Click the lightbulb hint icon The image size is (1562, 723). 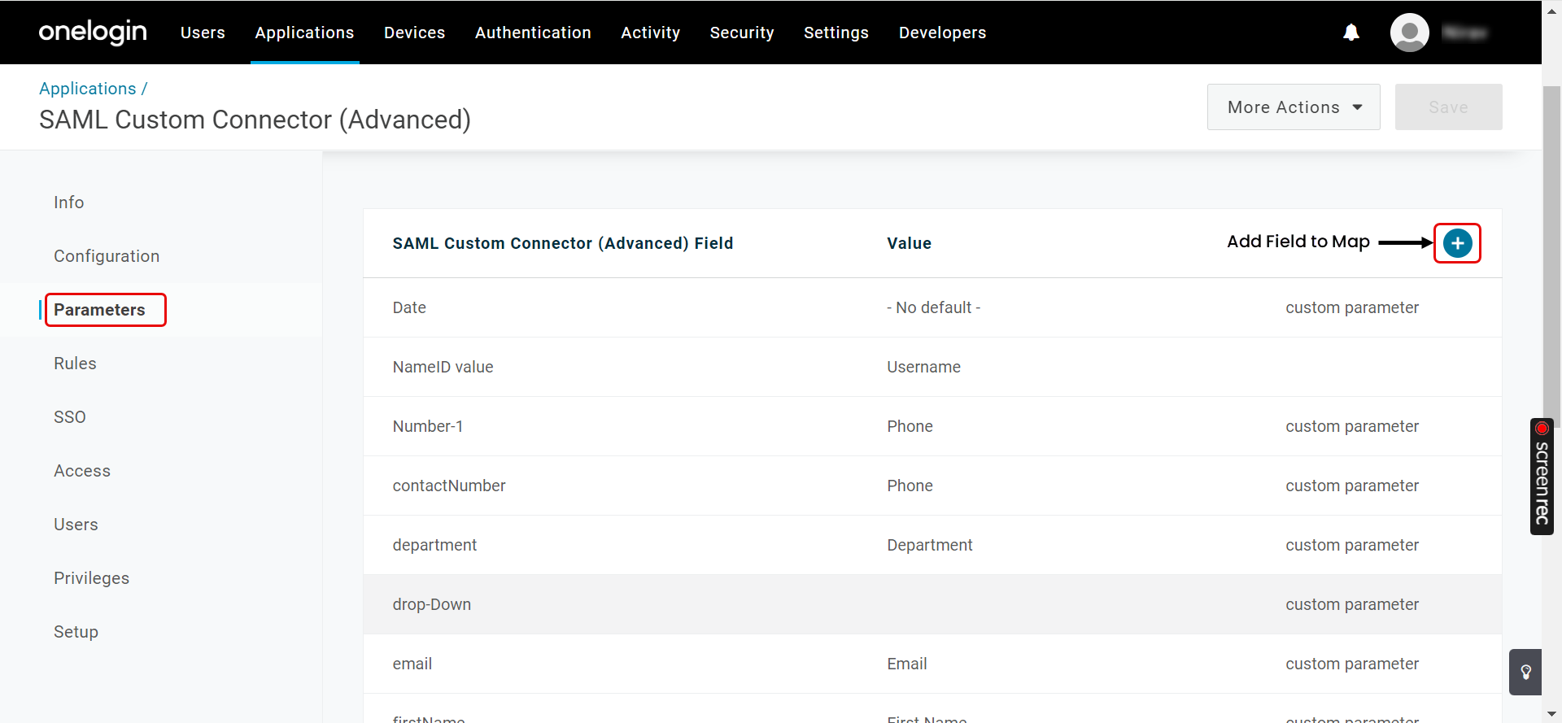pyautogui.click(x=1525, y=672)
